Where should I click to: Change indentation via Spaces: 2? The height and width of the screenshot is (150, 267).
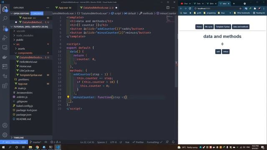[x=102, y=142]
